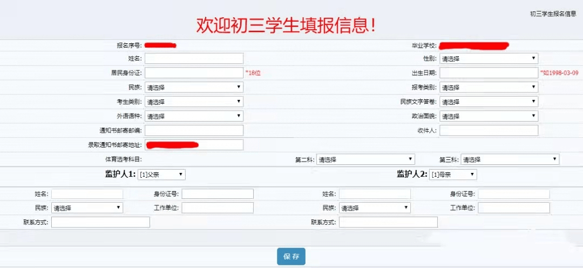Change 监护人2 relation from 母亲
Image resolution: width=583 pixels, height=268 pixels.
coord(453,175)
